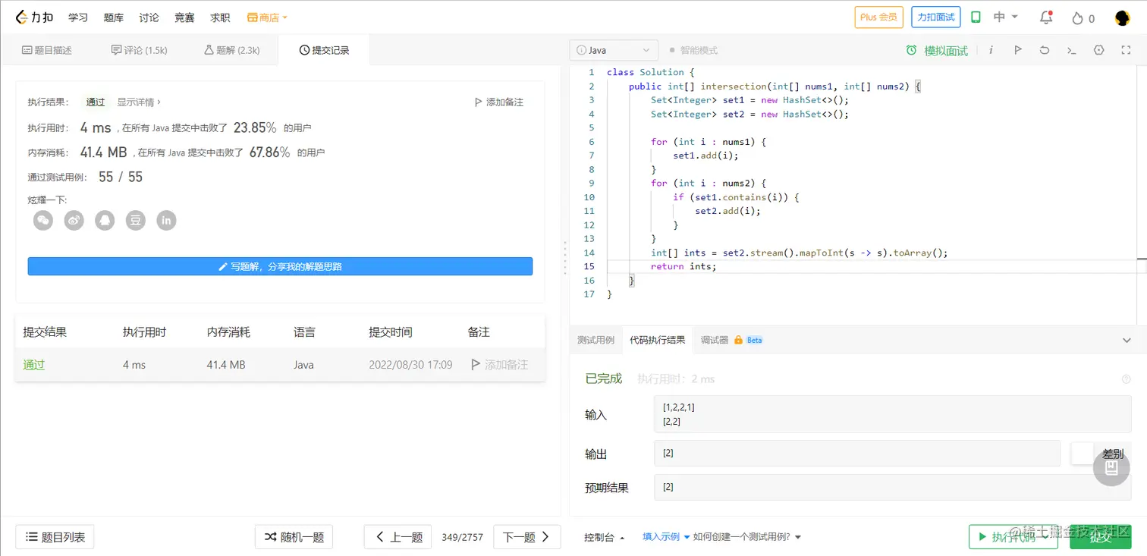Image resolution: width=1147 pixels, height=556 pixels.
Task: Open result help question icon
Action: click(1126, 379)
